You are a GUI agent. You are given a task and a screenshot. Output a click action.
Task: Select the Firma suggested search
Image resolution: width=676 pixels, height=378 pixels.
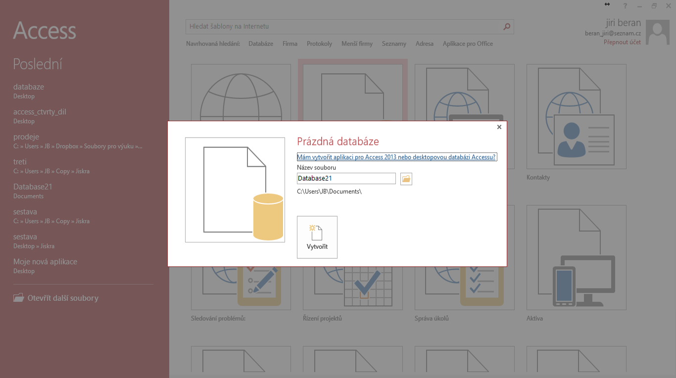click(x=290, y=44)
